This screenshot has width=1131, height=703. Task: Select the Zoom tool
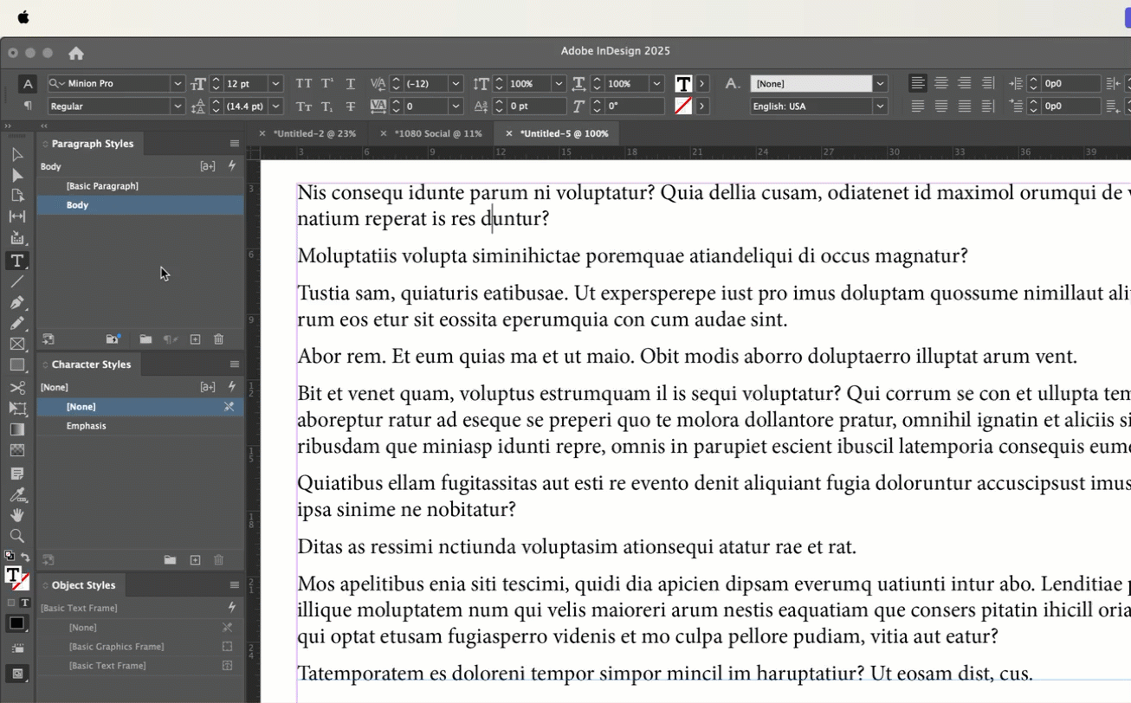tap(16, 537)
